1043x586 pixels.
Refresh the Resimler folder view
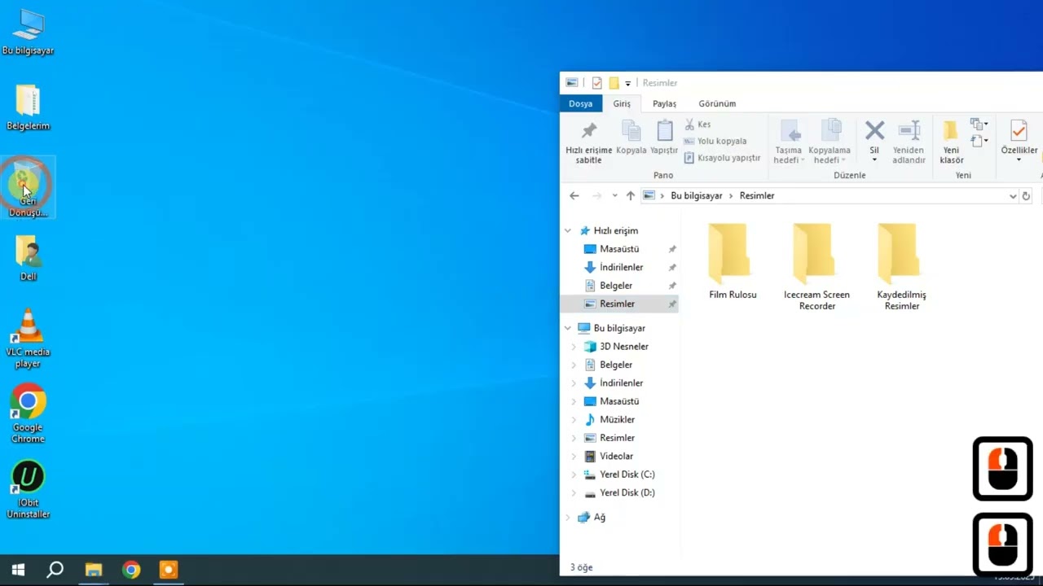pos(1026,196)
